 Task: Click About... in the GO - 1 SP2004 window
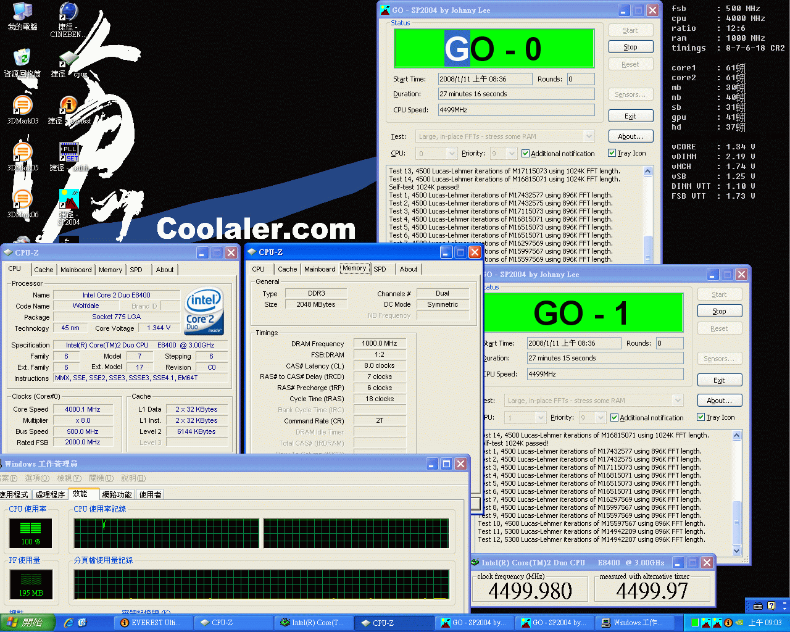pos(719,401)
